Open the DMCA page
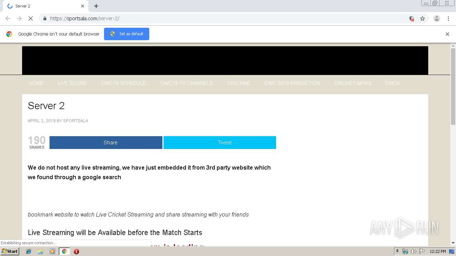Viewport: 456px width, 256px height. 393,83
